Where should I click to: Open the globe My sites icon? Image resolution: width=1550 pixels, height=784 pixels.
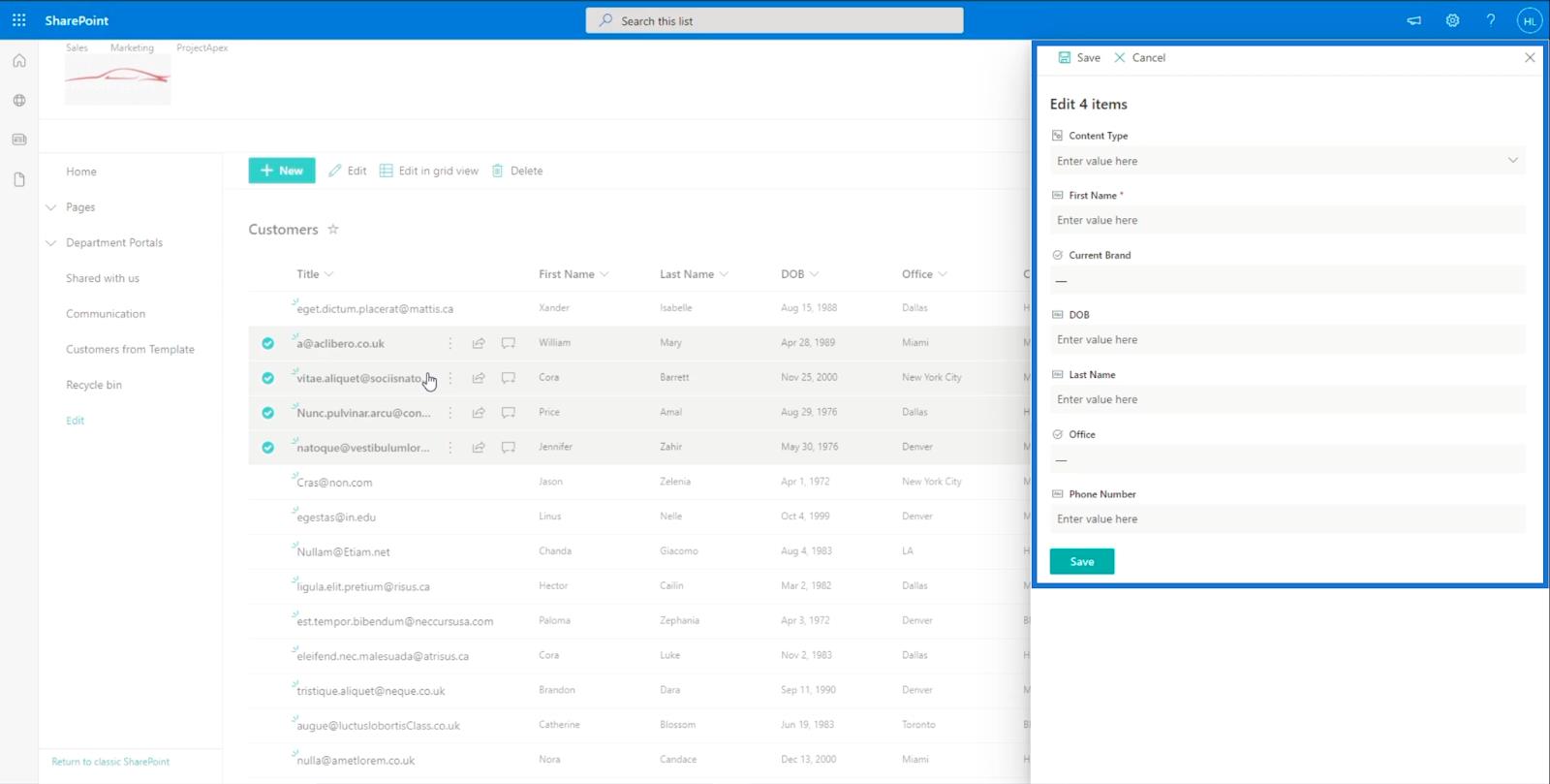[x=19, y=101]
